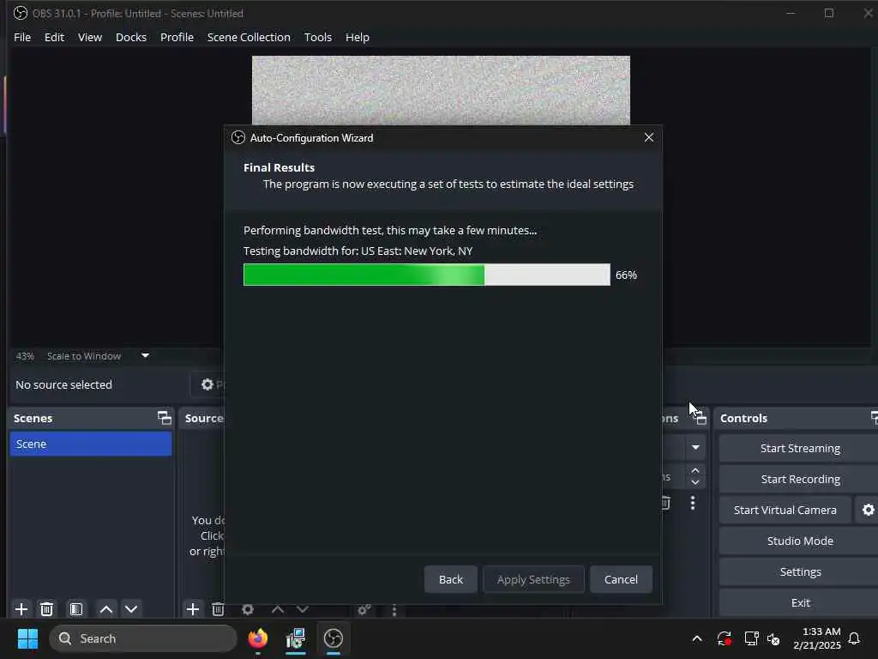Image resolution: width=878 pixels, height=659 pixels.
Task: Increase transition duration with up stepper
Action: [695, 470]
